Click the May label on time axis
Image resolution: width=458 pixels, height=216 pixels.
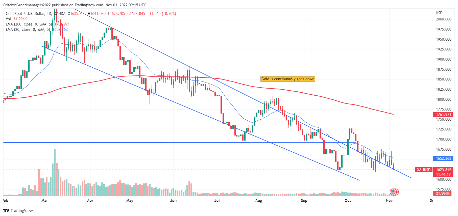[130, 201]
